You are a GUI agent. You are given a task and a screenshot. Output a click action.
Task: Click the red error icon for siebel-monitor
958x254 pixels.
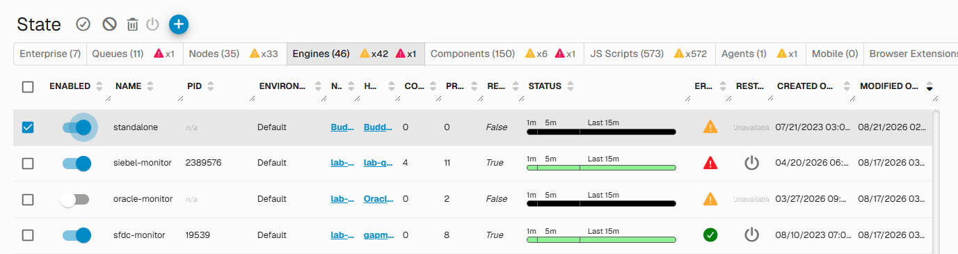pos(710,163)
